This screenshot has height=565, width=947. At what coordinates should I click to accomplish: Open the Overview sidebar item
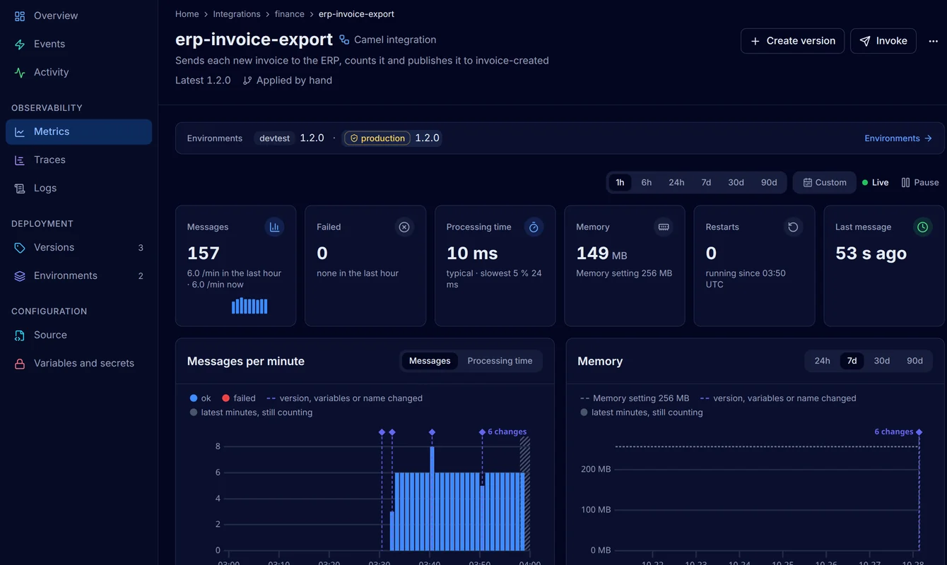coord(78,16)
